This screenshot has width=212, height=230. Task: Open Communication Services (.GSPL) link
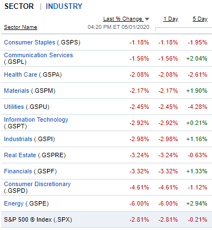[38, 58]
